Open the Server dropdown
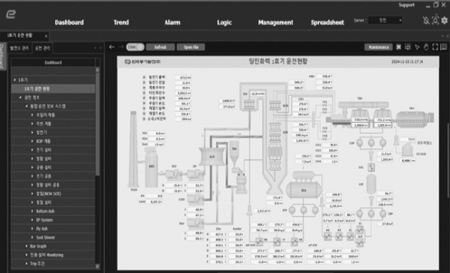450x273 pixels. pyautogui.click(x=385, y=20)
